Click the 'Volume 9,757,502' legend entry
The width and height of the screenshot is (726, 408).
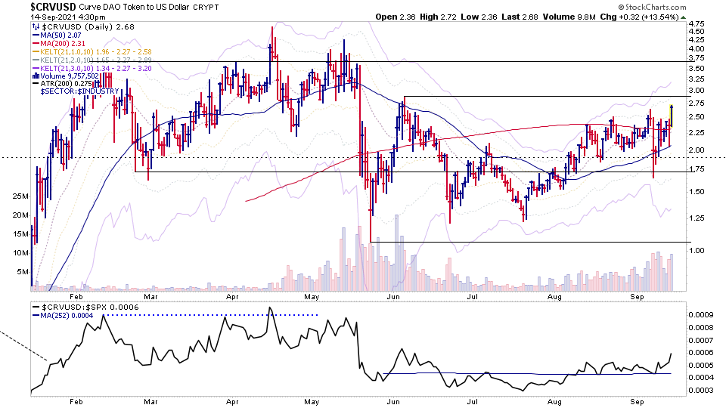70,76
